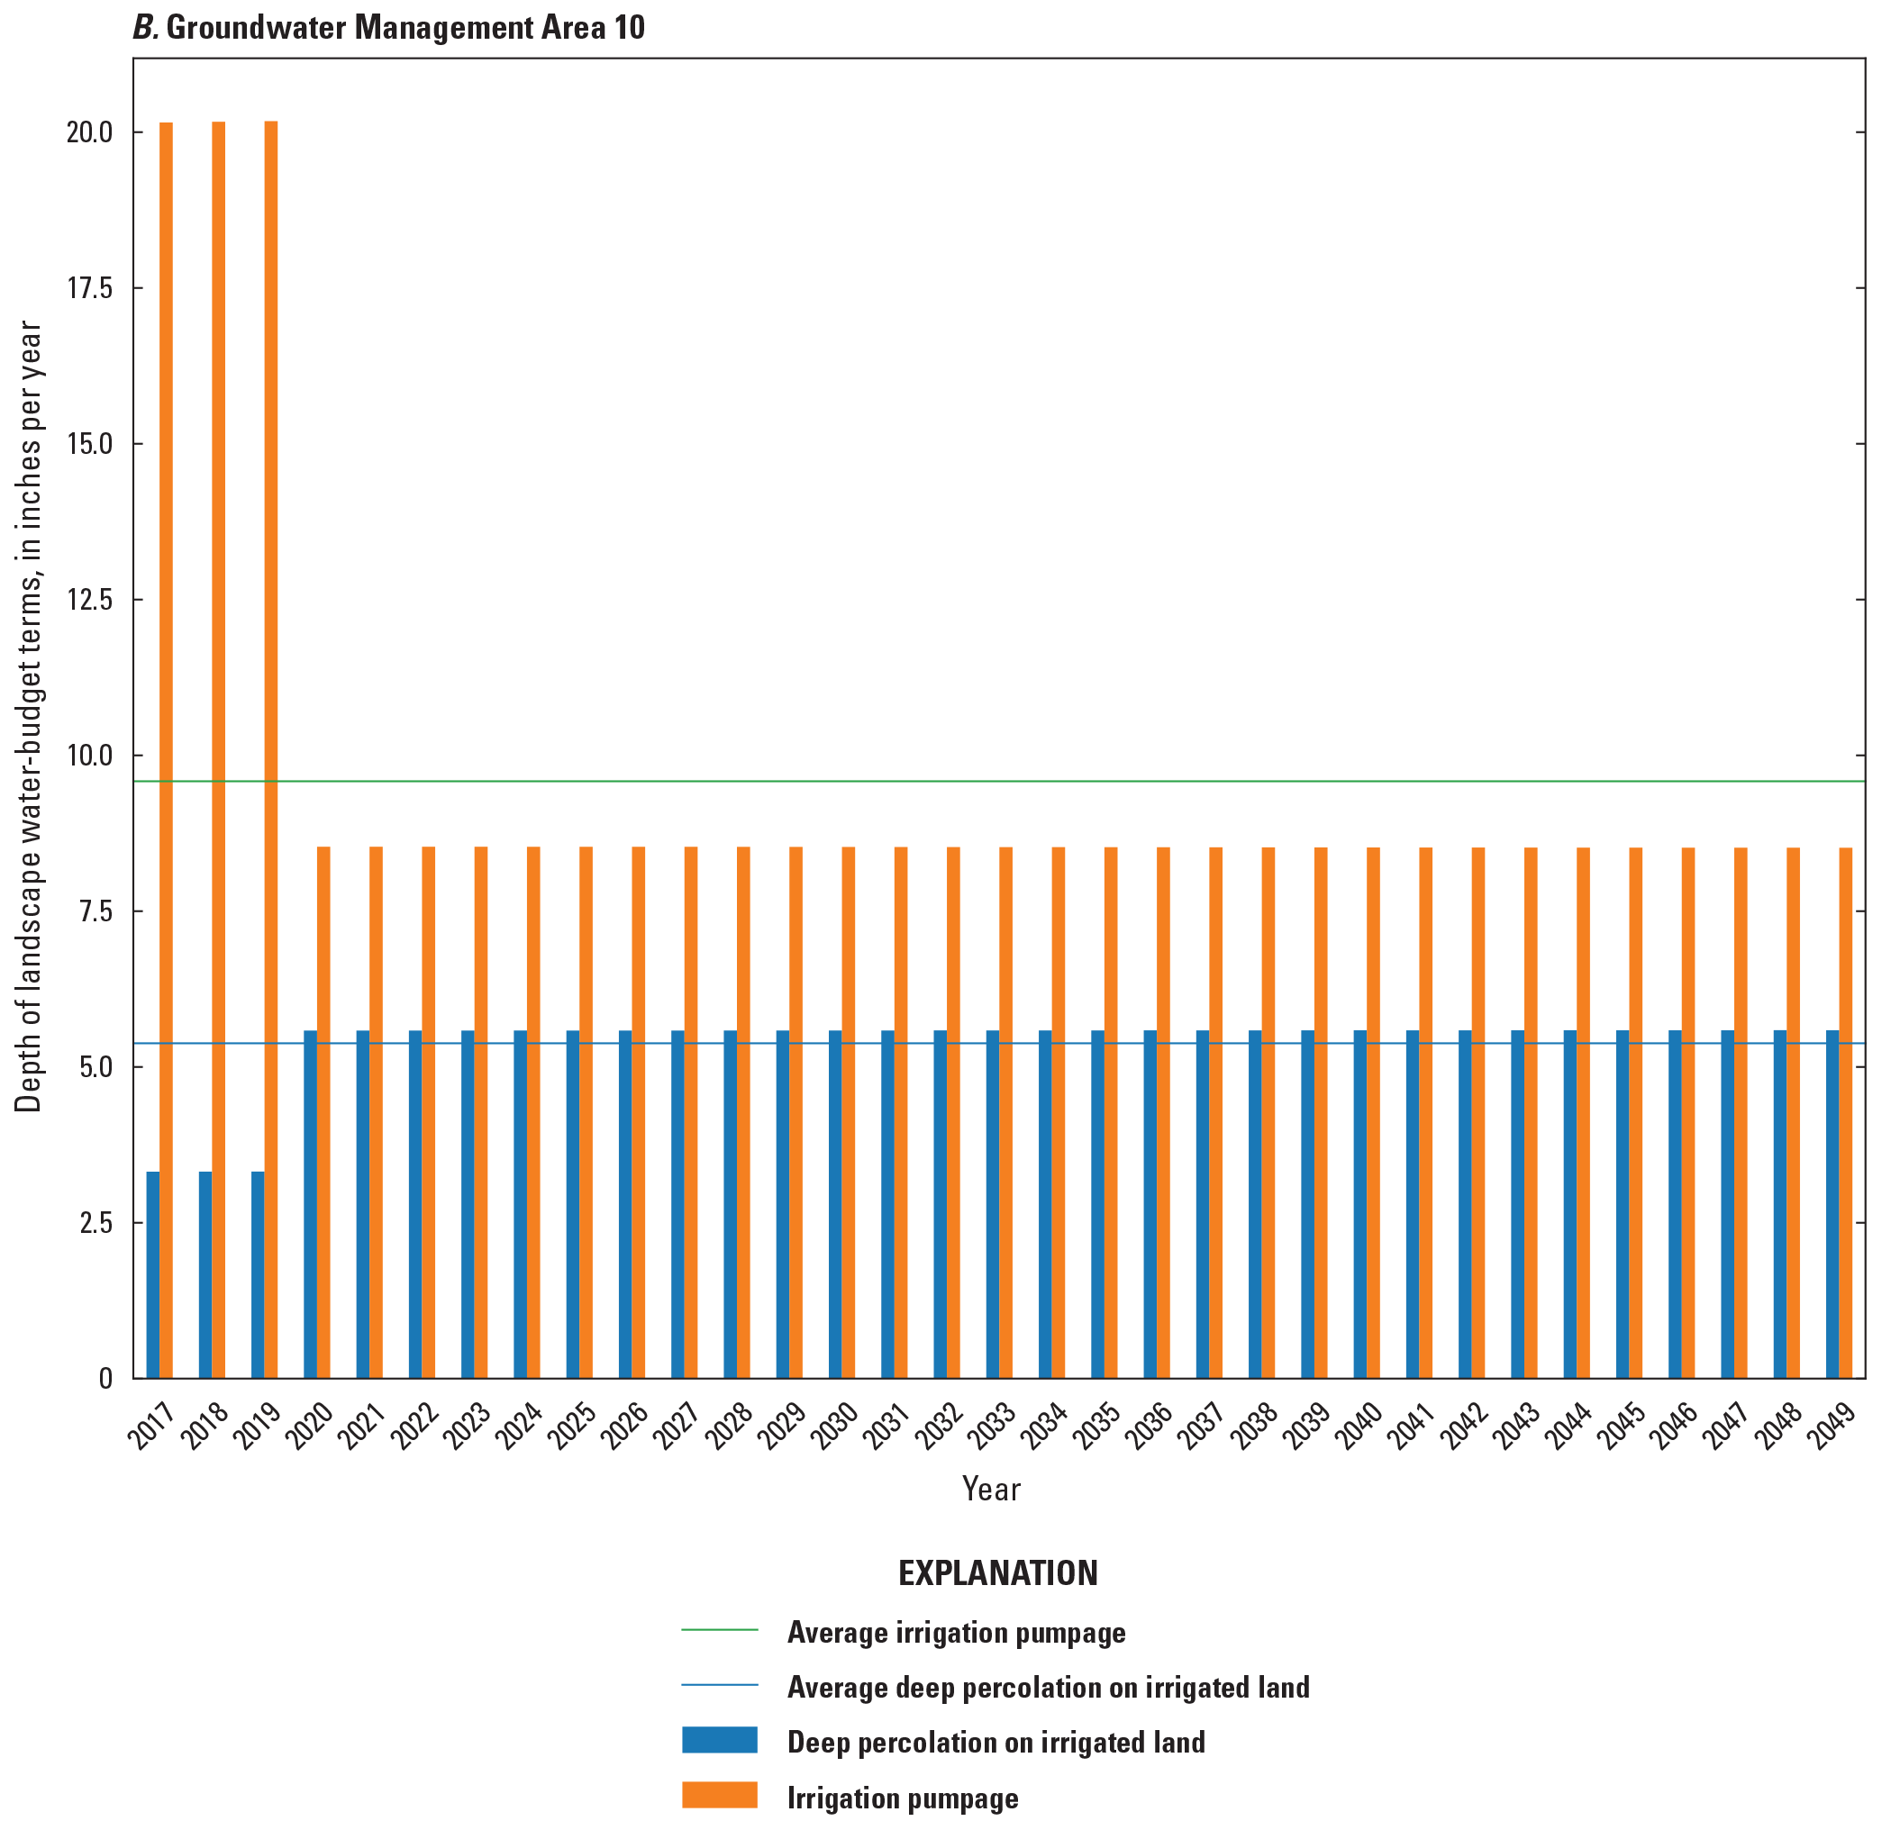The image size is (1882, 1821).
Task: Click the 20.0 y-axis tick label
Action: pyautogui.click(x=88, y=132)
